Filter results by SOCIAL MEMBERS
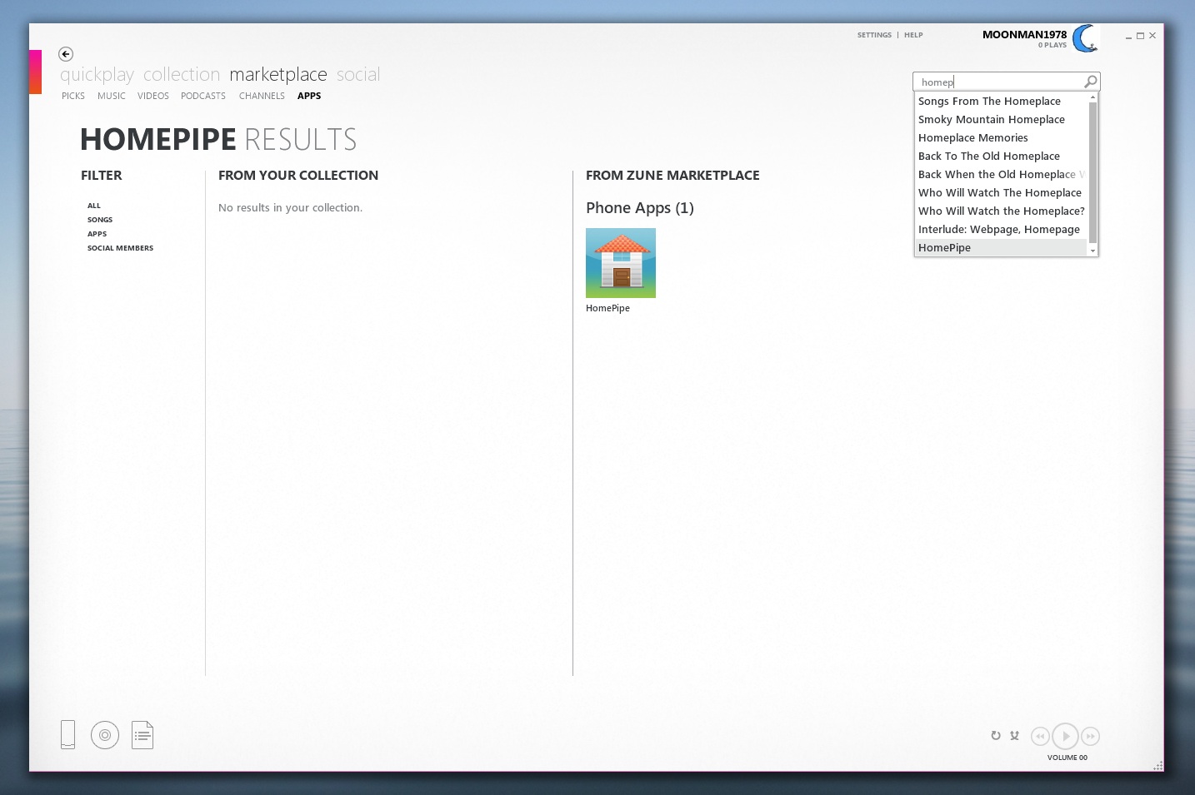1195x795 pixels. point(121,248)
